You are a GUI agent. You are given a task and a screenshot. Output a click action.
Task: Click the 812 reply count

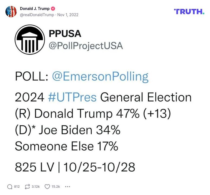tap(17, 187)
